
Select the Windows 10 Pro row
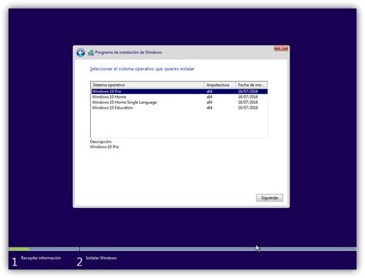(x=179, y=92)
